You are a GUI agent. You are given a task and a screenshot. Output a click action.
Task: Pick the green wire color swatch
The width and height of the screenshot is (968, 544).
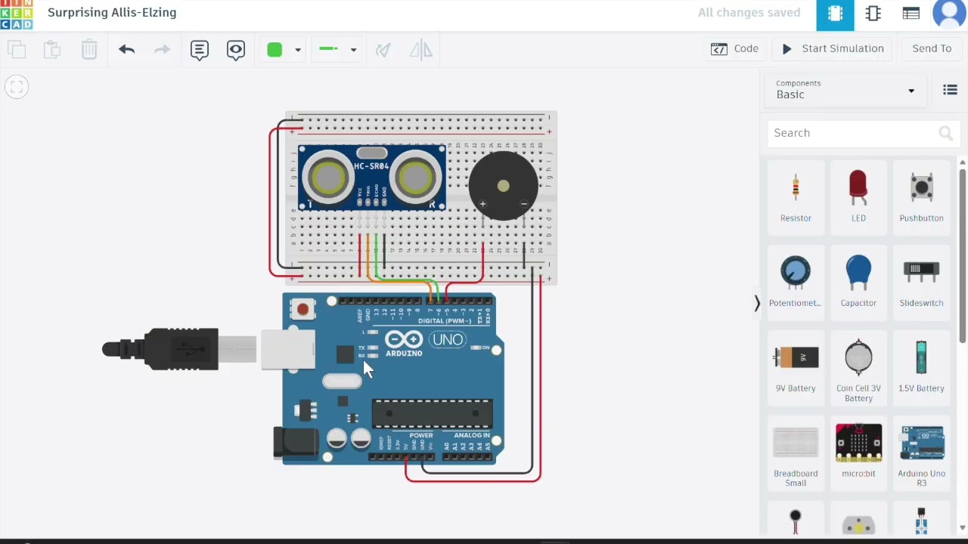point(275,50)
